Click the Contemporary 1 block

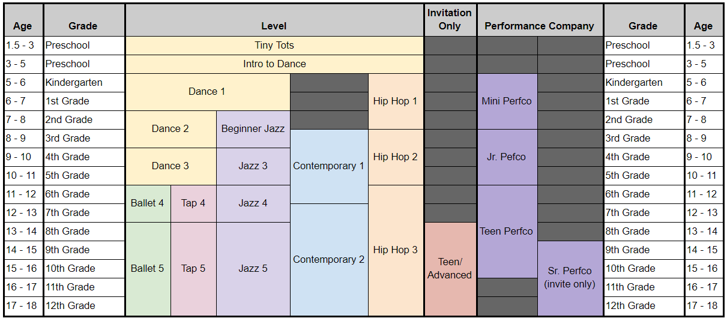pos(329,166)
